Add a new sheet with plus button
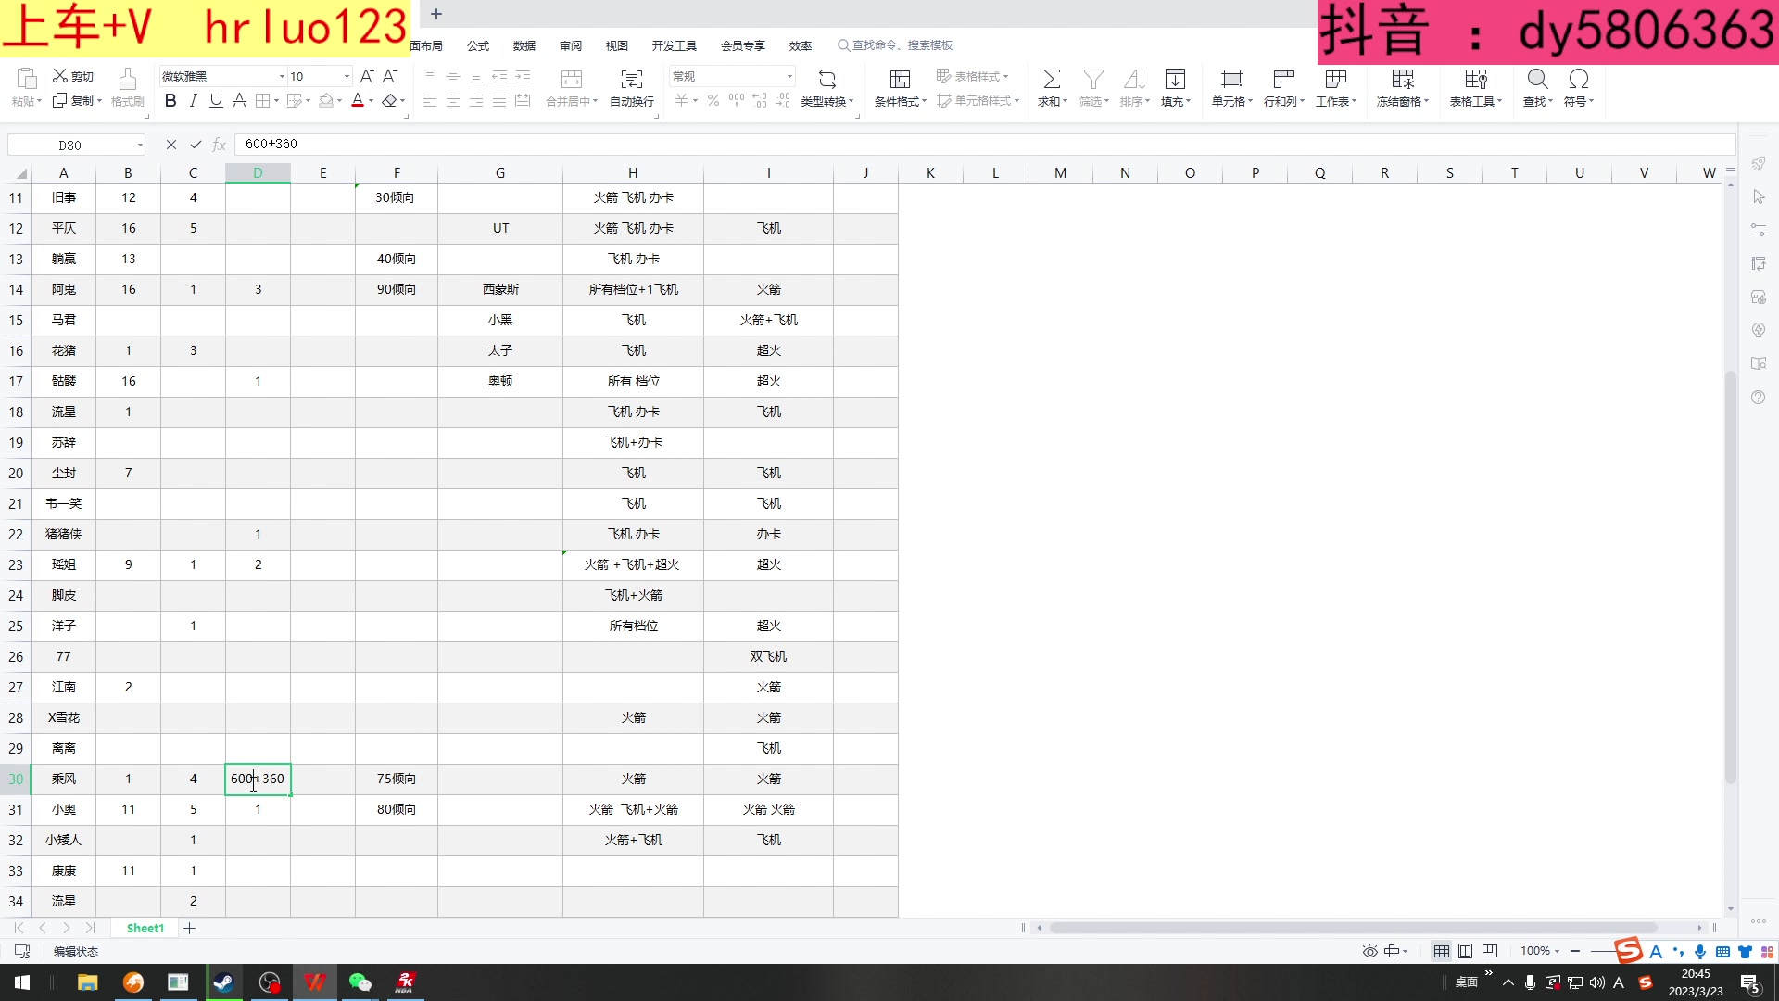 point(189,928)
